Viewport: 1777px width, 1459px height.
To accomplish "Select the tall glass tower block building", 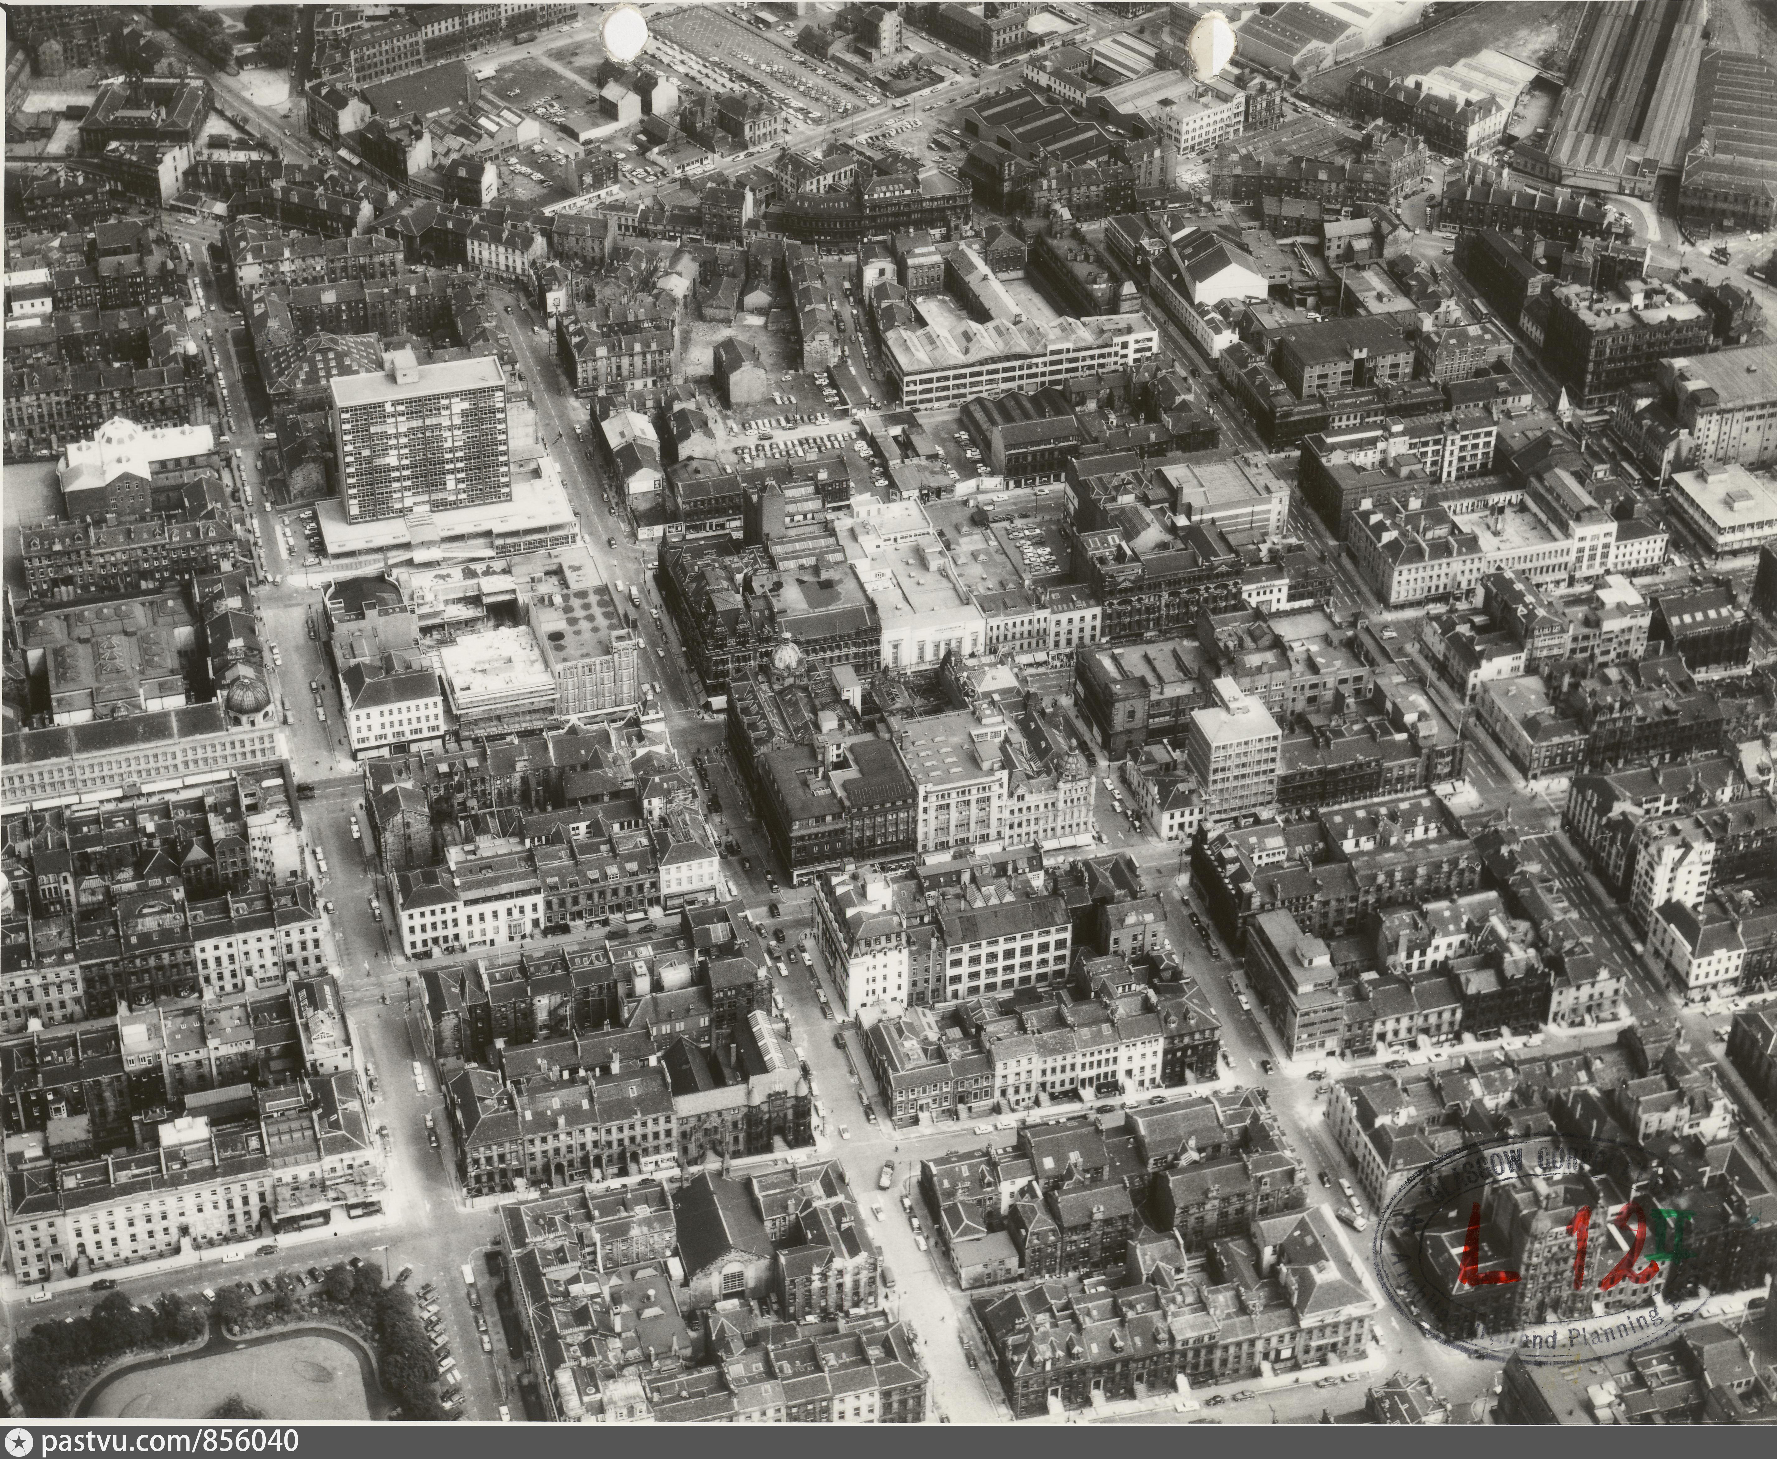I will [x=420, y=441].
